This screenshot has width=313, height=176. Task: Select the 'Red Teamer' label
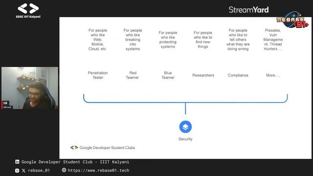click(133, 75)
